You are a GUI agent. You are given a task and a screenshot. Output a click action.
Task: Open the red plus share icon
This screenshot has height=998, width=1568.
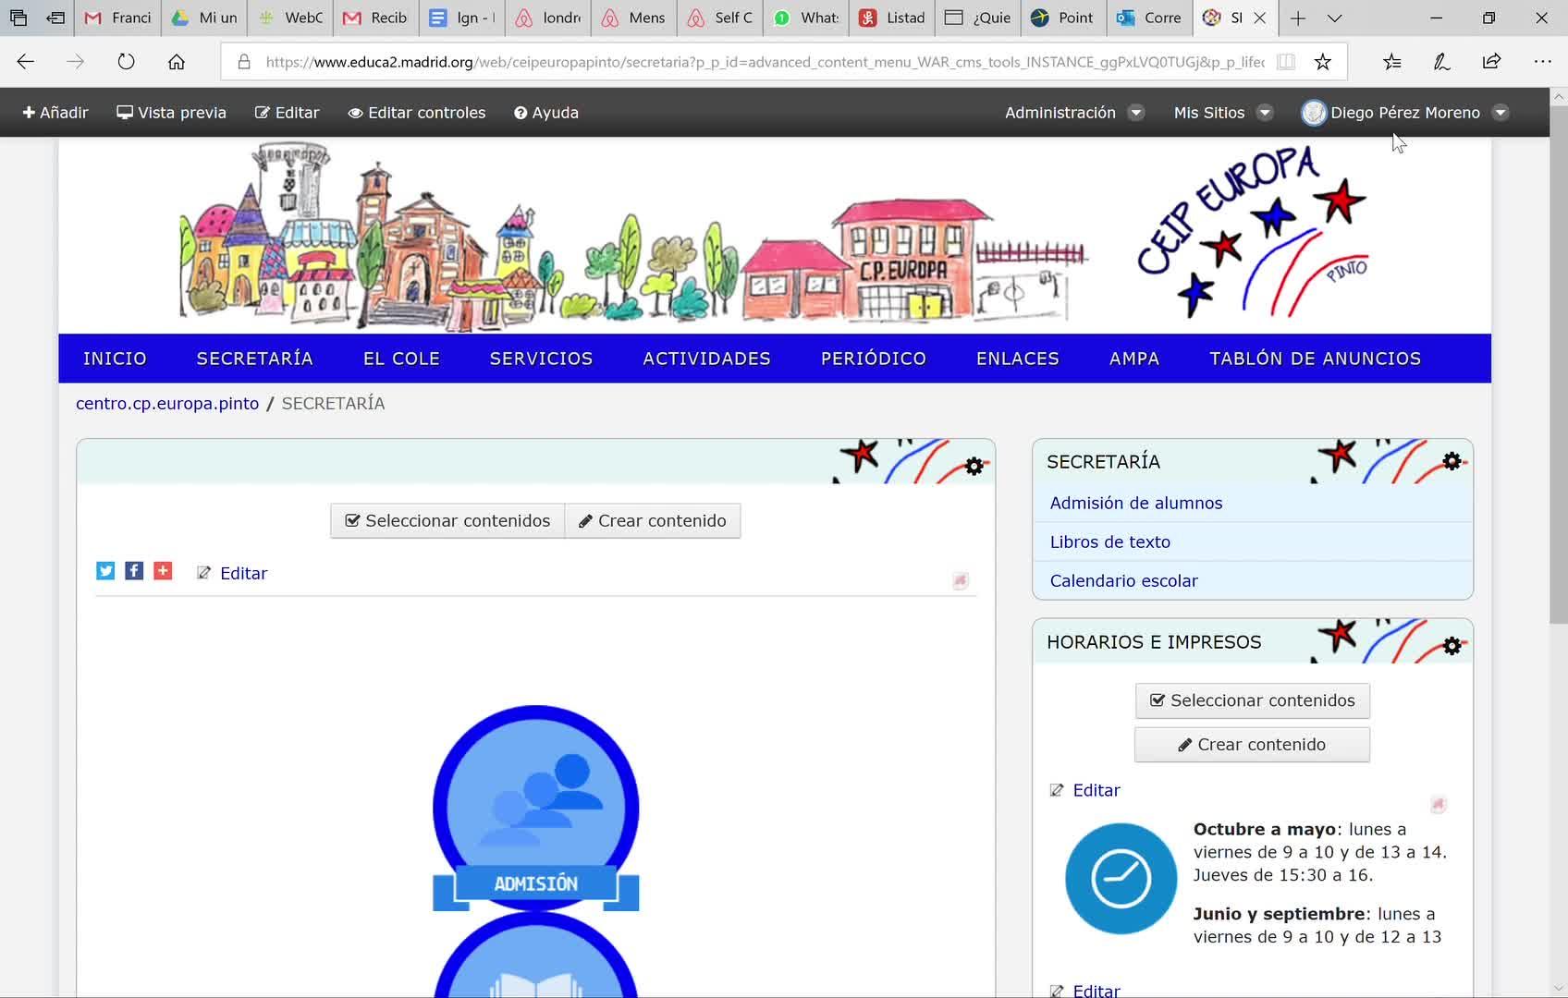tap(163, 571)
